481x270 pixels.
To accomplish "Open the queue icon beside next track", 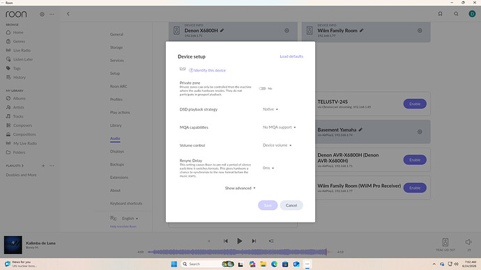I will point(271,241).
